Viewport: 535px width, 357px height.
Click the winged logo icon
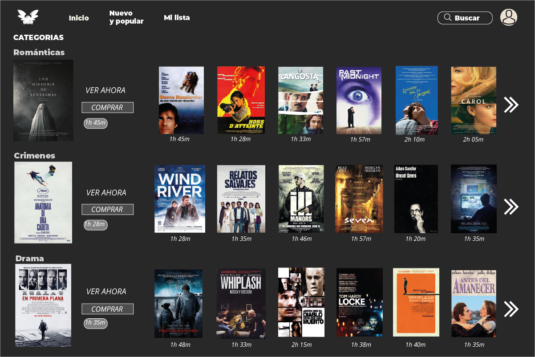[x=28, y=17]
